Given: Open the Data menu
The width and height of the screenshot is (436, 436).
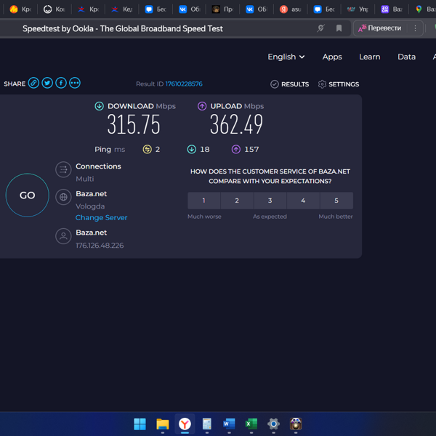Looking at the screenshot, I should click(406, 57).
